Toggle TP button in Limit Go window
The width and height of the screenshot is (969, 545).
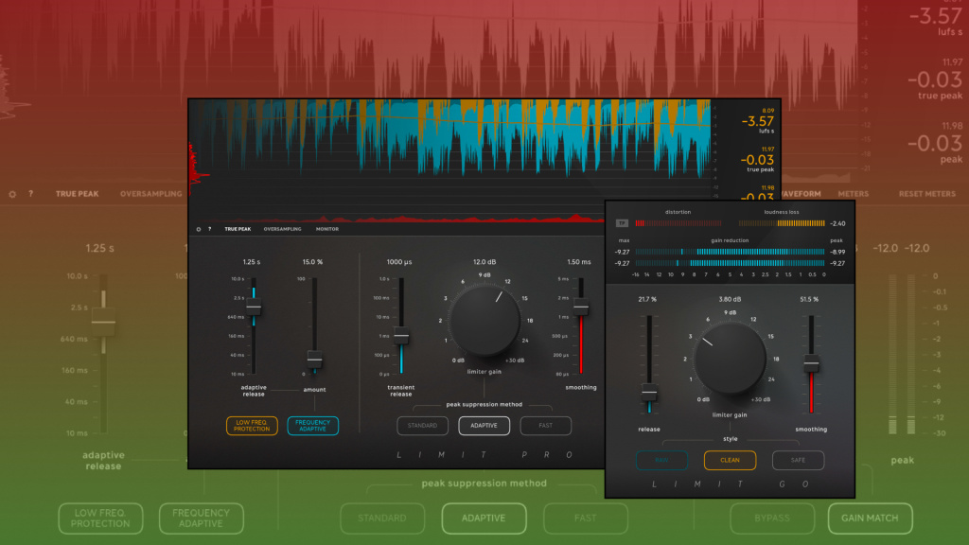(x=622, y=223)
